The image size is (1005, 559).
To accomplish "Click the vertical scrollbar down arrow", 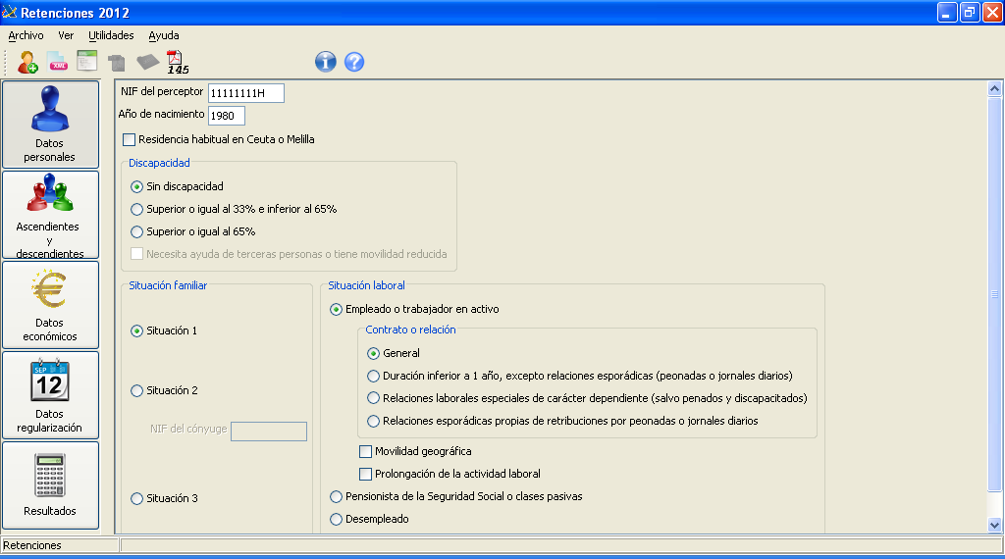I will (x=995, y=525).
